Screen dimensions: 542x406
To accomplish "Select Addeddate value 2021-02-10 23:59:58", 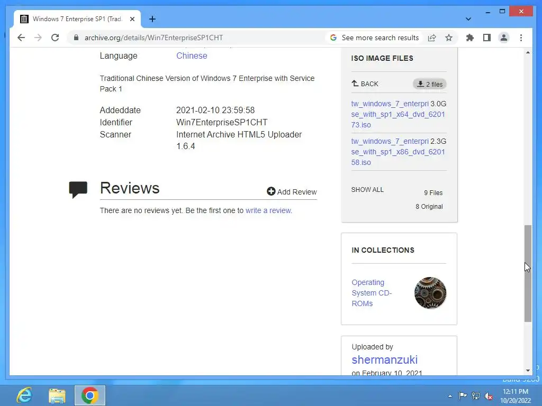I will pyautogui.click(x=215, y=110).
